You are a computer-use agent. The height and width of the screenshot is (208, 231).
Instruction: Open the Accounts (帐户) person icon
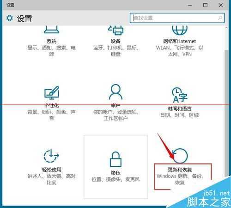tap(115, 92)
